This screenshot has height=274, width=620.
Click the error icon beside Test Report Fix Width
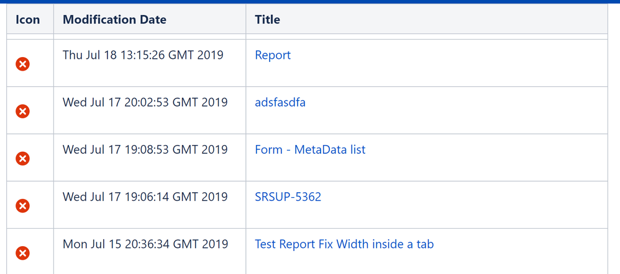(22, 252)
